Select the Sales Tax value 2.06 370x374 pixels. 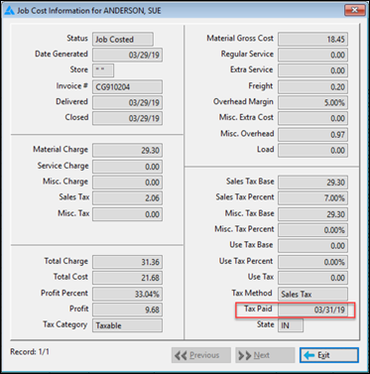(127, 197)
